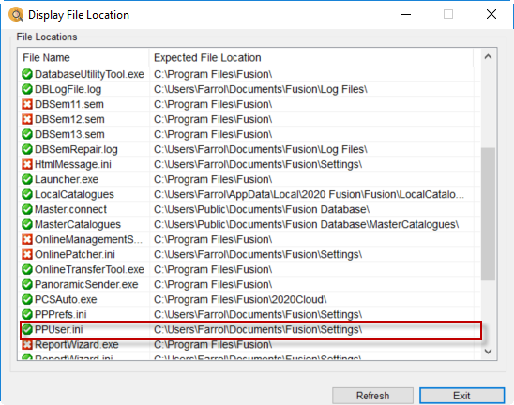The height and width of the screenshot is (405, 514).
Task: Select the DBSemRepair.log row
Action: coord(249,149)
